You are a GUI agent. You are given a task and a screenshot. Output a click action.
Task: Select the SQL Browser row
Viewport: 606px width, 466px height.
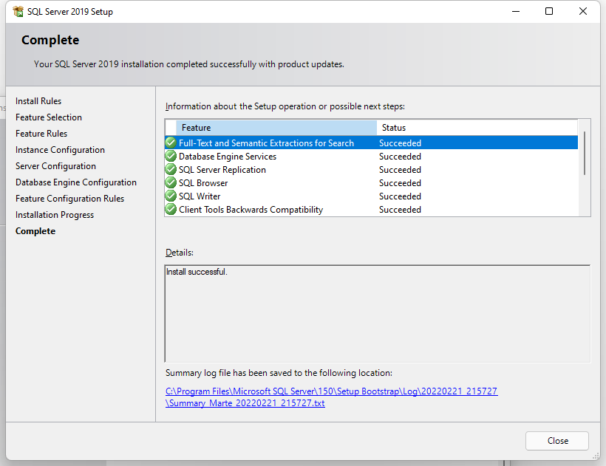[x=372, y=183]
